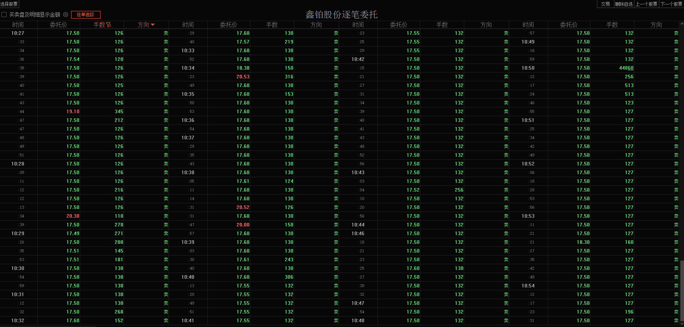The height and width of the screenshot is (327, 684).
Task: Select the red 20.53 price cell
Action: click(243, 77)
